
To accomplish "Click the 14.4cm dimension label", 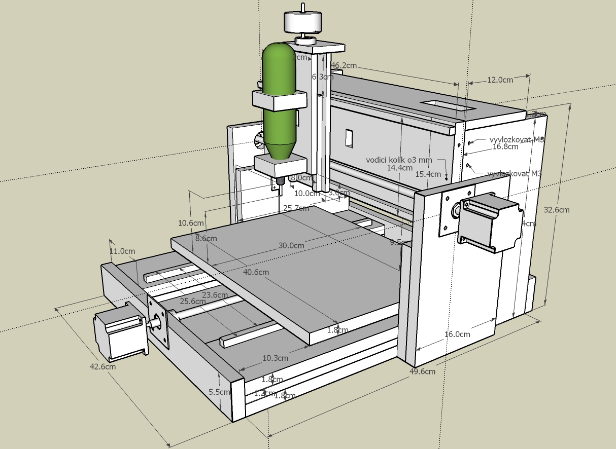I will tap(399, 167).
